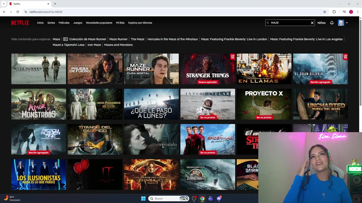The width and height of the screenshot is (362, 203).
Task: Open Los Ilusionistas title card
Action: tap(38, 175)
